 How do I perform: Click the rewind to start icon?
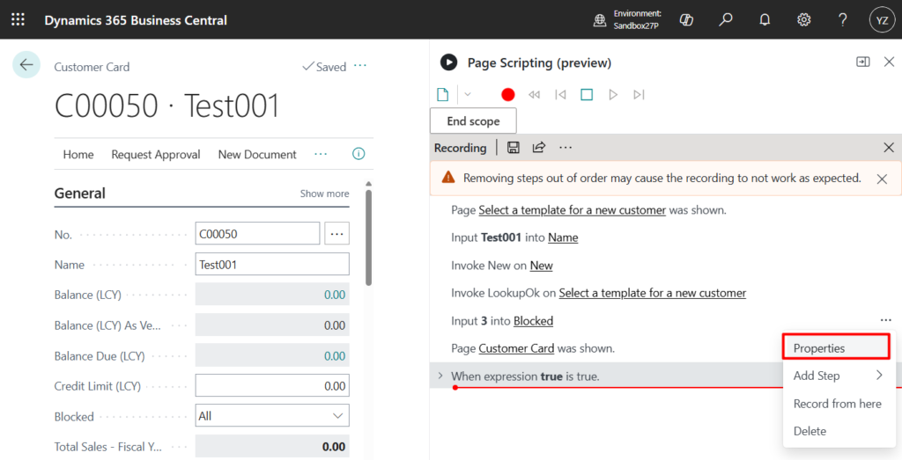(534, 95)
